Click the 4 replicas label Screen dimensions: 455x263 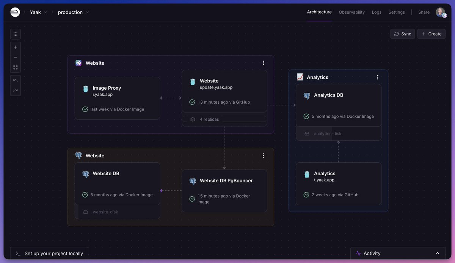[x=209, y=119]
